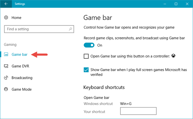Click the Windows shortcut label
Image resolution: width=193 pixels, height=119 pixels.
(x=98, y=104)
